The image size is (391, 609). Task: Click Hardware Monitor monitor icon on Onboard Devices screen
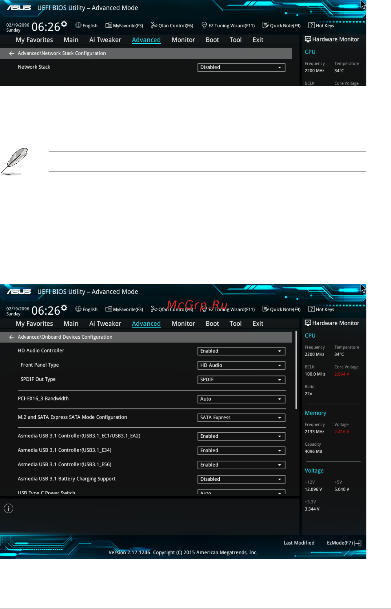(x=308, y=323)
